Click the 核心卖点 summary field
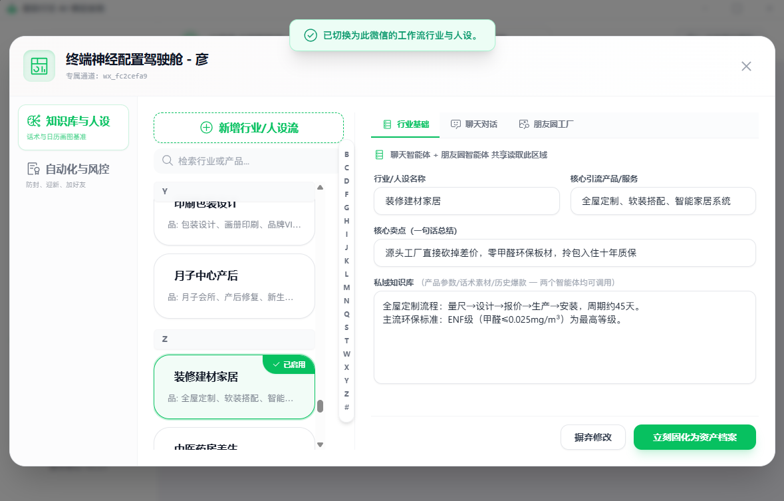 [565, 253]
